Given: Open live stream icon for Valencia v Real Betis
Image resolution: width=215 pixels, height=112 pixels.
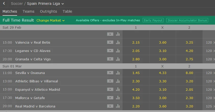Looking at the screenshot, I should (x=110, y=43).
